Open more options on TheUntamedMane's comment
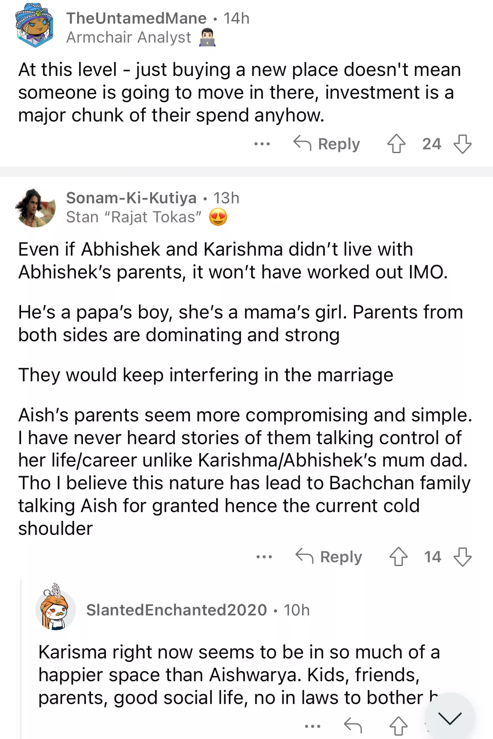 click(x=262, y=144)
